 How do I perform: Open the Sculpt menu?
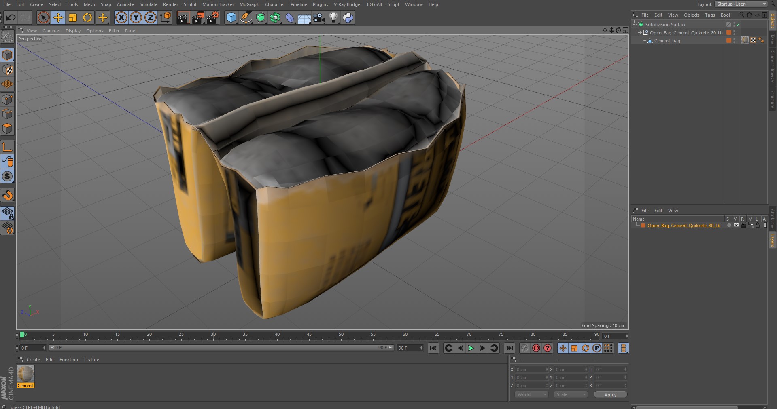(190, 4)
